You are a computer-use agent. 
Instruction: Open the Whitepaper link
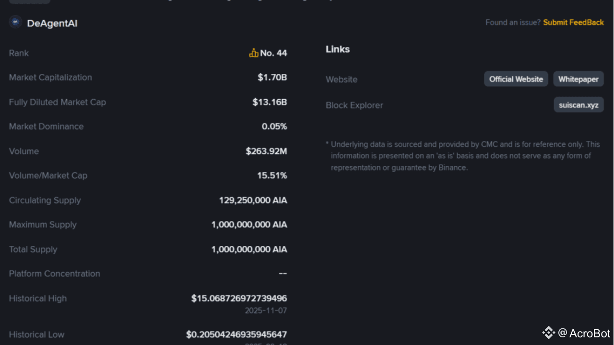point(578,79)
